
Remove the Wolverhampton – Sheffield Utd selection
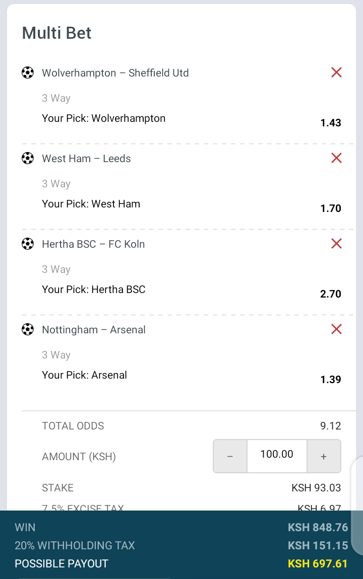tap(336, 73)
